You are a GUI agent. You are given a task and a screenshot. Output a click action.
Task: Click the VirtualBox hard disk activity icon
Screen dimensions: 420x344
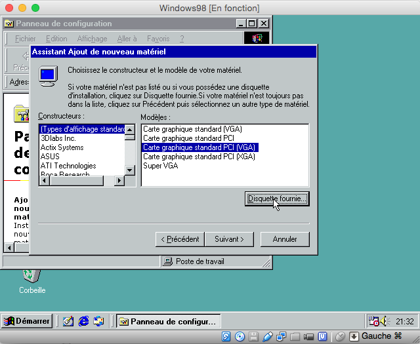[226, 337]
